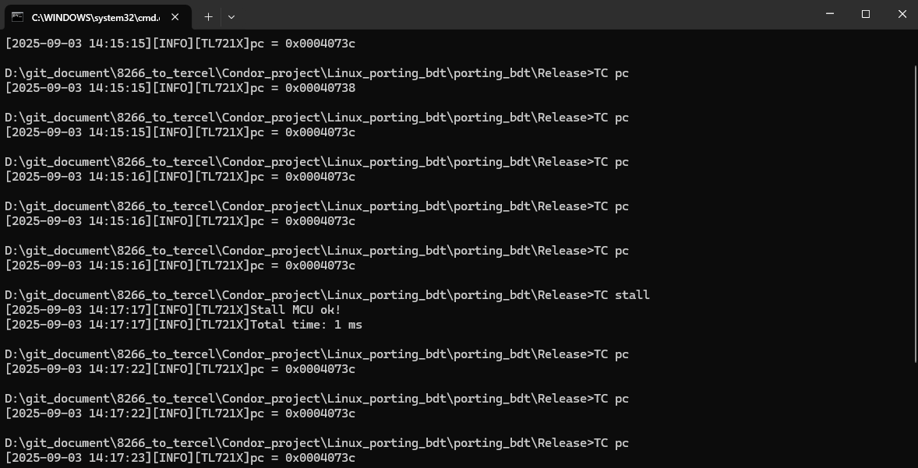Open a new terminal tab

click(208, 16)
